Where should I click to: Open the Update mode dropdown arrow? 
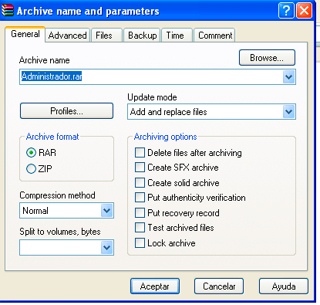click(x=289, y=112)
